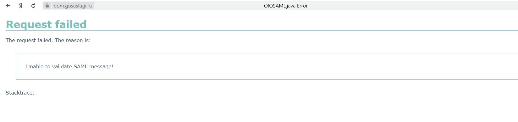
Task: Reload the page with the refresh icon
Action: [33, 6]
